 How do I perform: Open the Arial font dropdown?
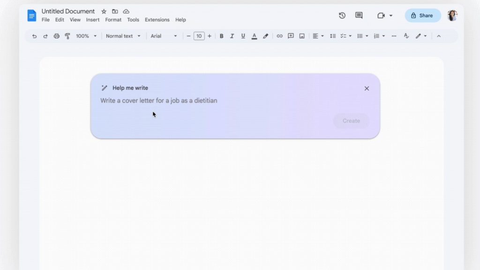pos(164,36)
